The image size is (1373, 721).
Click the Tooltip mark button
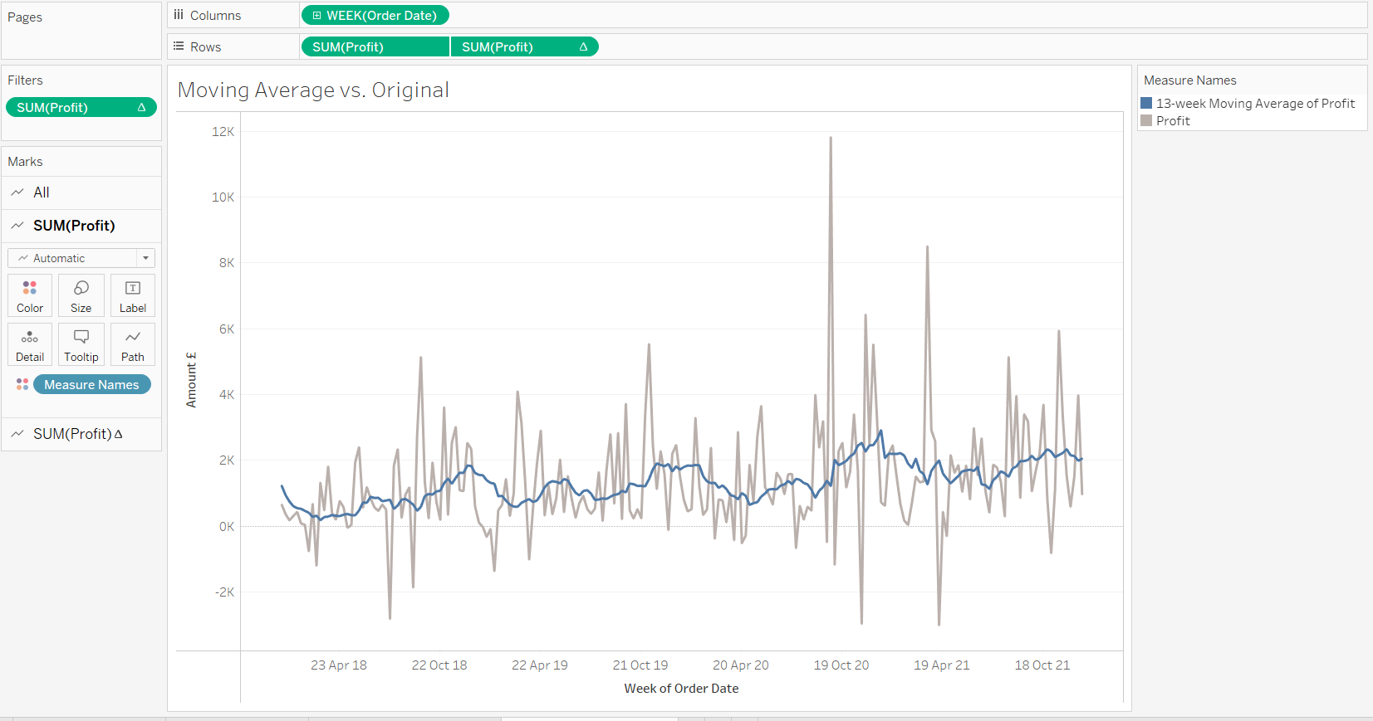tap(81, 344)
